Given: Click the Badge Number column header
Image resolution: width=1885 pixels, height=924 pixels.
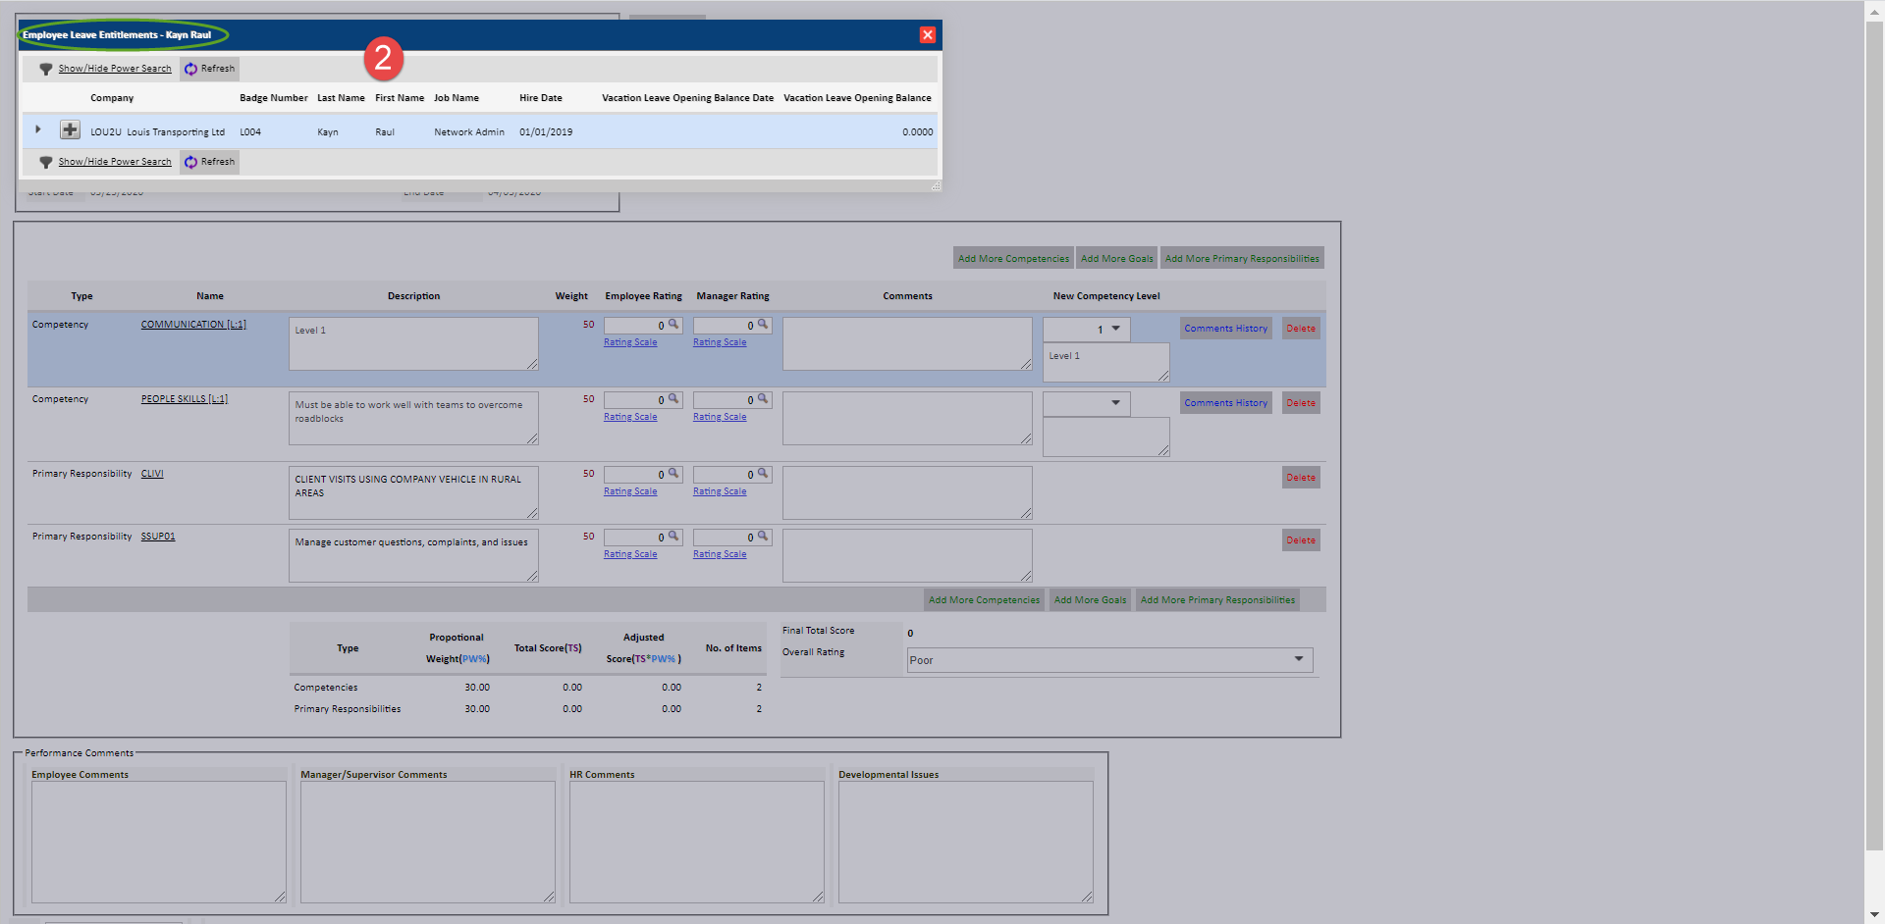Looking at the screenshot, I should coord(274,98).
